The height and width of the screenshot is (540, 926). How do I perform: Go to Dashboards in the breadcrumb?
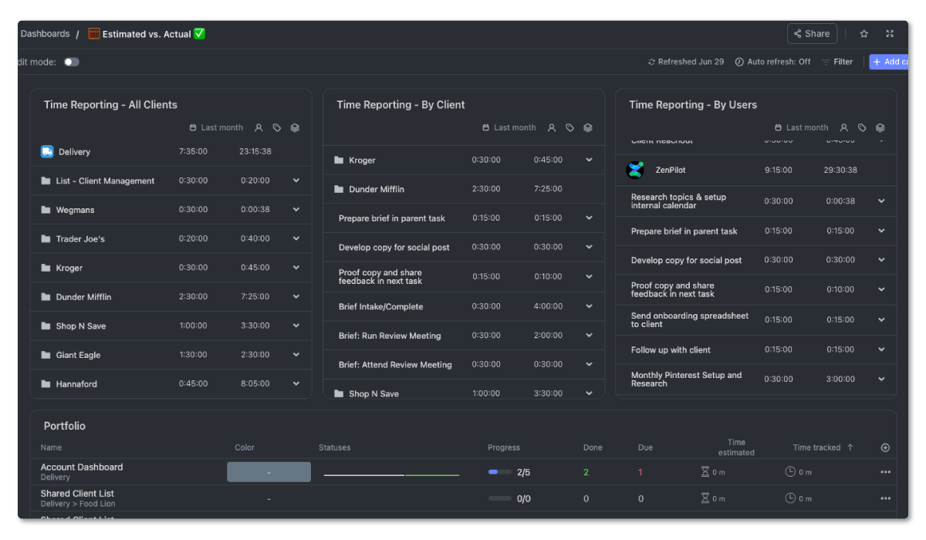45,33
